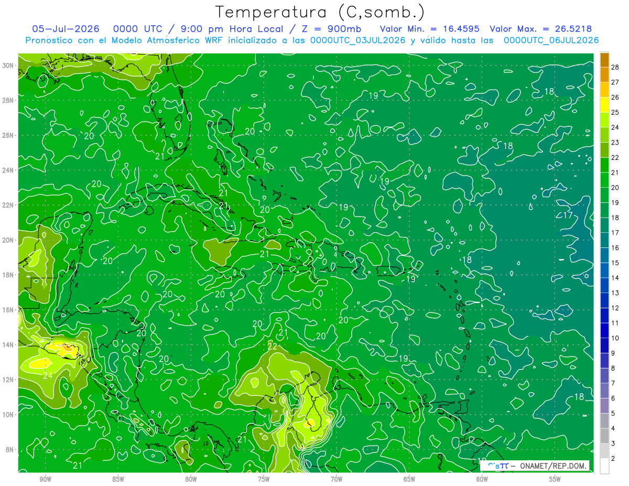Click colorbar legend label 4

click(x=613, y=429)
